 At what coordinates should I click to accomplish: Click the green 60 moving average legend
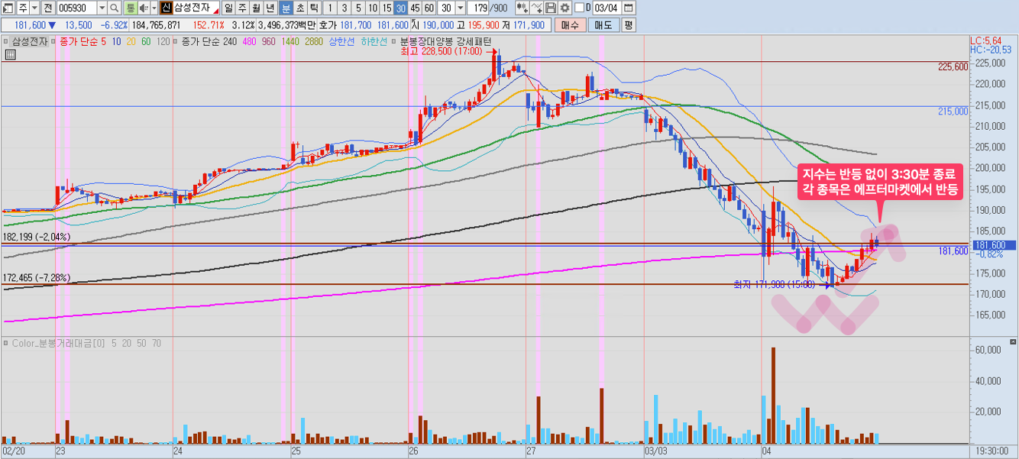click(147, 41)
